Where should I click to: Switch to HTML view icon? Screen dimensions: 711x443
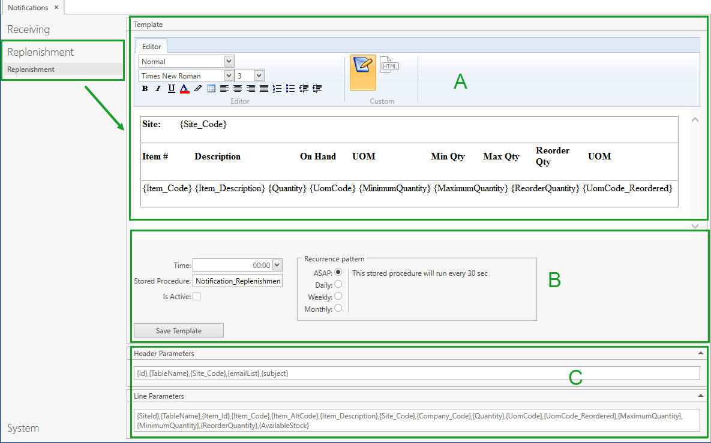(x=389, y=65)
